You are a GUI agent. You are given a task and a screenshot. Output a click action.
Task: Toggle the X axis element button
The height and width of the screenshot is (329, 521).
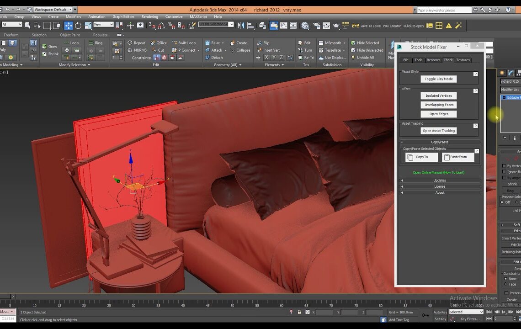point(266,58)
